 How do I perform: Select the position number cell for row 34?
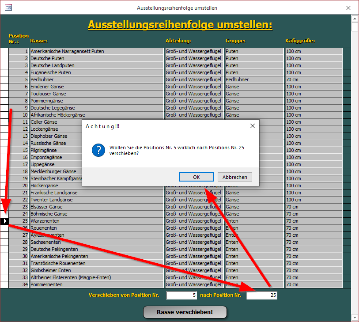point(19,284)
